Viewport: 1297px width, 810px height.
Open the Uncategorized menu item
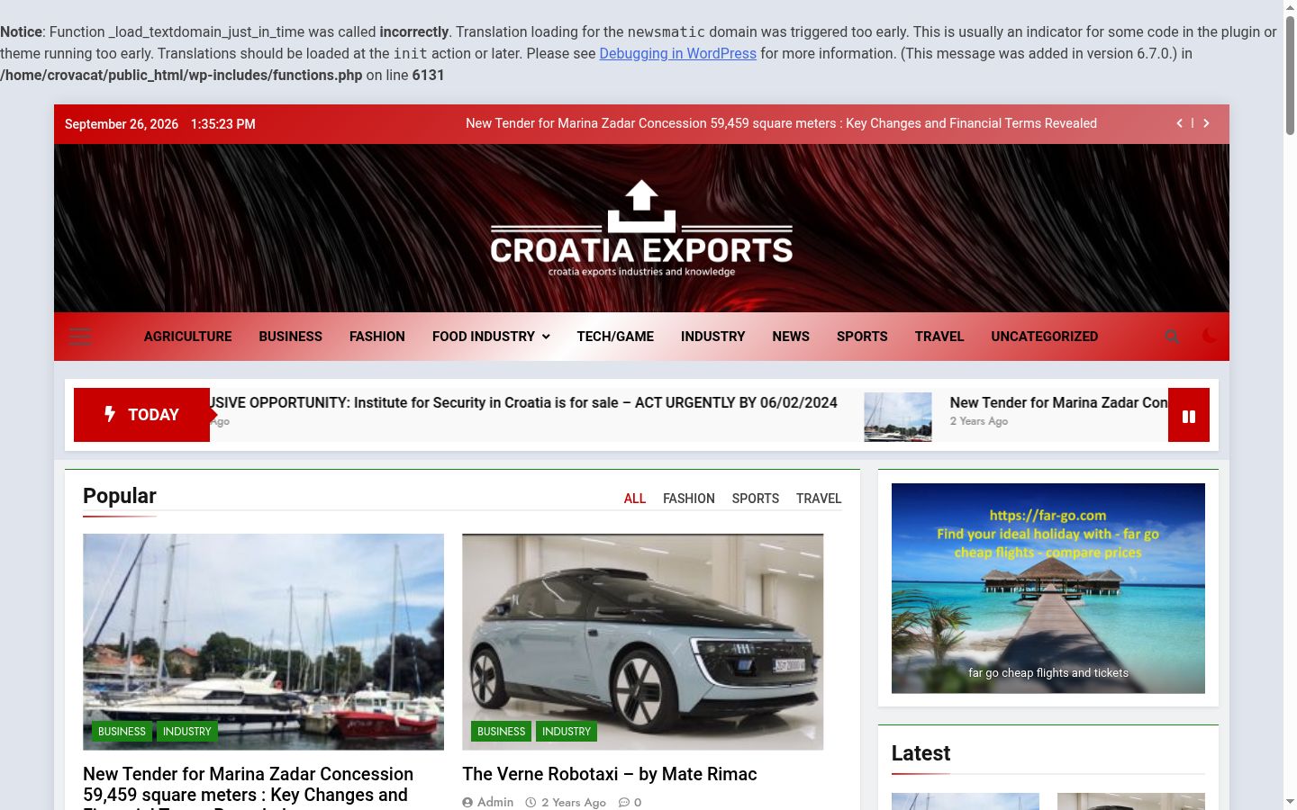point(1045,337)
